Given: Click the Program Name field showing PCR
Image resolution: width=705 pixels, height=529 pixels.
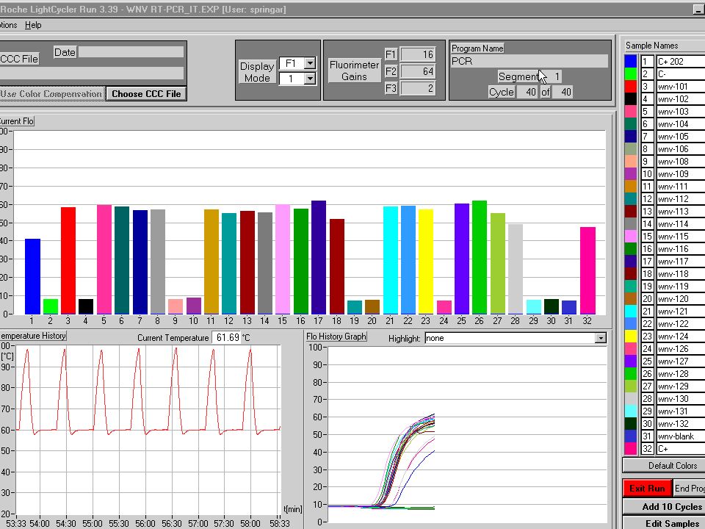Looking at the screenshot, I should (529, 61).
